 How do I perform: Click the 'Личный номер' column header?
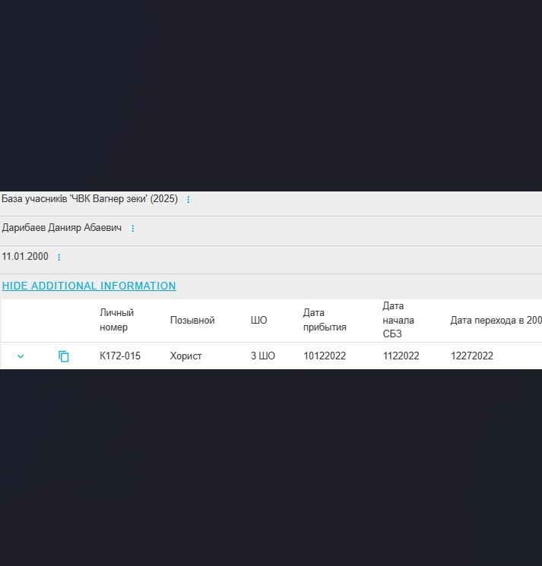coord(116,321)
